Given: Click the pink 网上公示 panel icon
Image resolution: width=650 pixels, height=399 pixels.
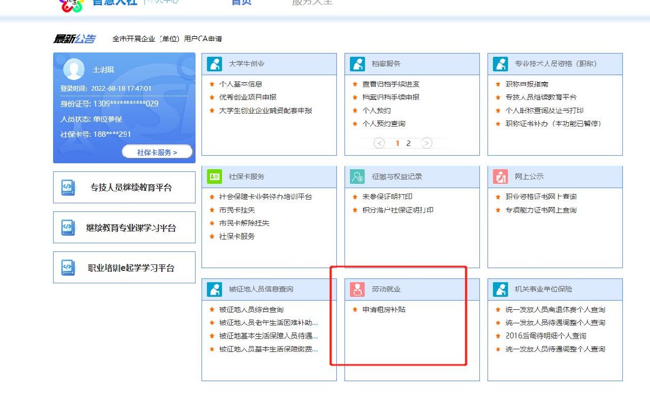Looking at the screenshot, I should [x=500, y=177].
